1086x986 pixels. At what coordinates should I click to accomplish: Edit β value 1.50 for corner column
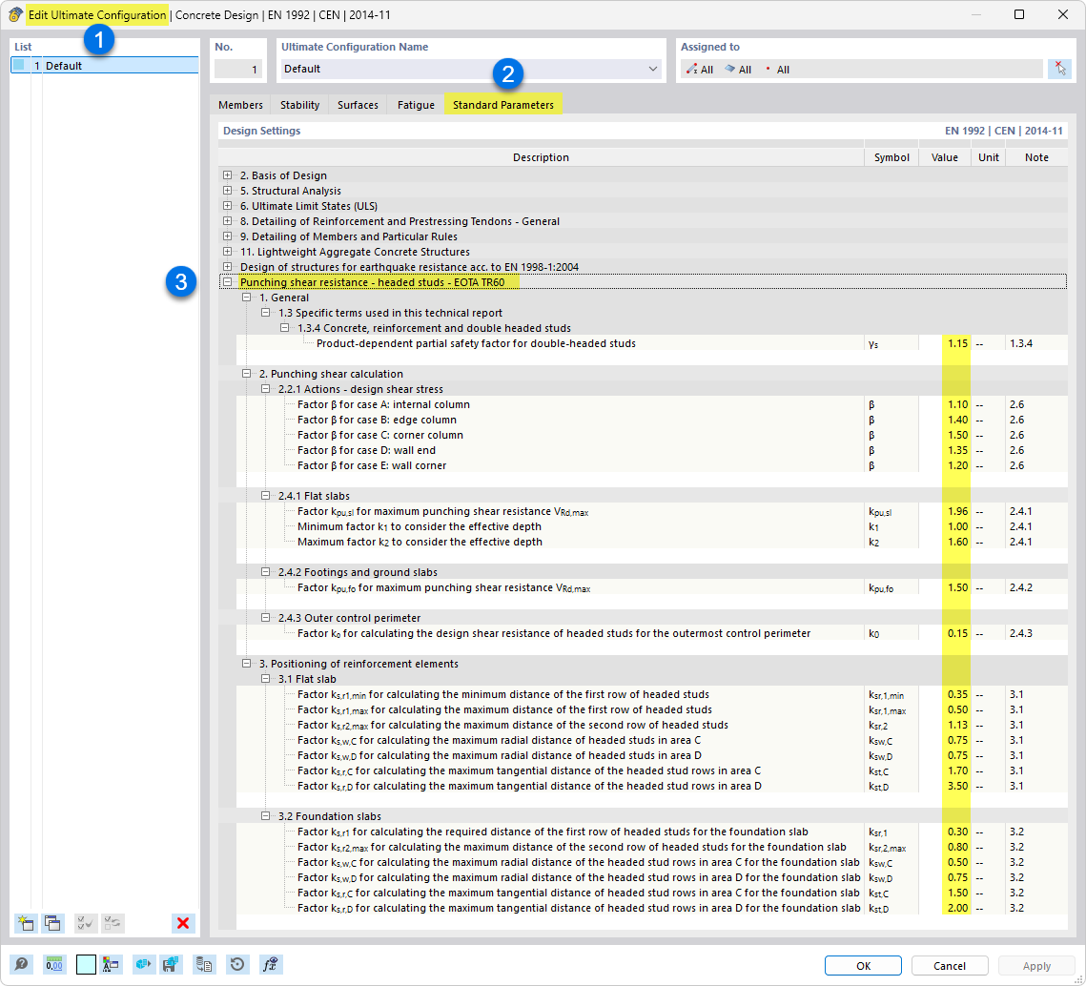tap(956, 435)
